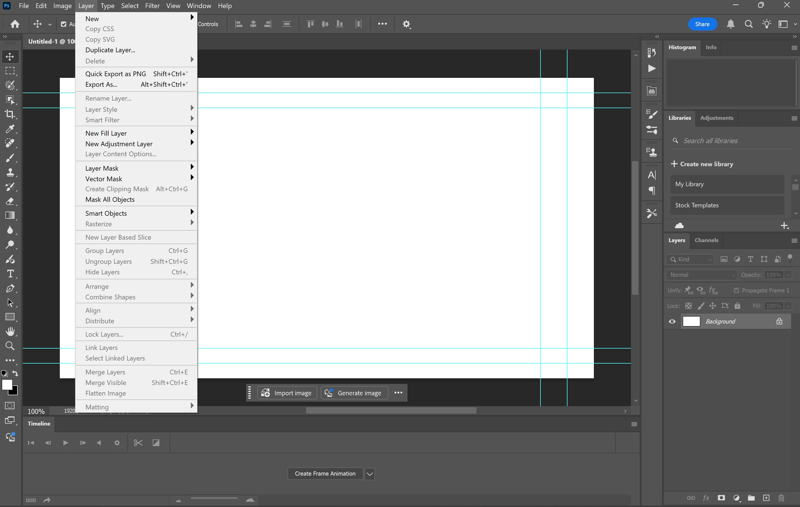Hide the Background layer with eye icon
The width and height of the screenshot is (800, 507).
(672, 321)
